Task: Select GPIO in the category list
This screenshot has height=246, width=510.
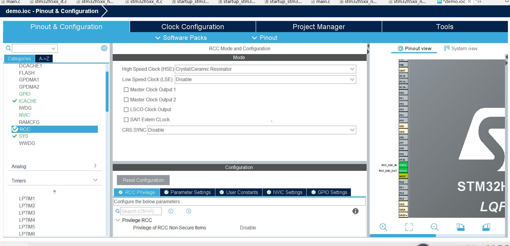Action: click(x=25, y=94)
